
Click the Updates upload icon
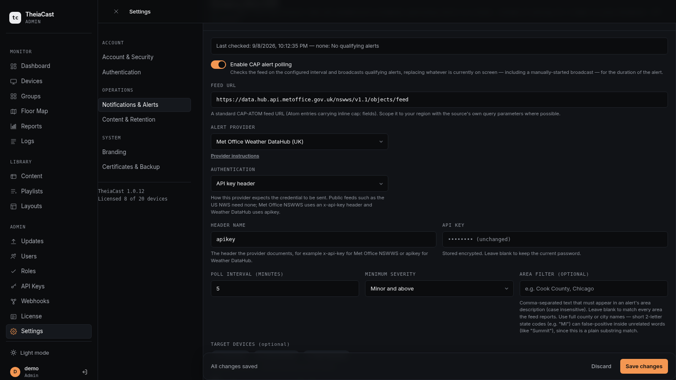tap(14, 242)
